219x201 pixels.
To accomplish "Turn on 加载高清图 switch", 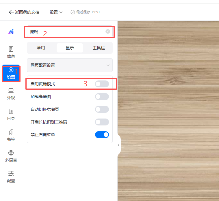I will point(102,97).
